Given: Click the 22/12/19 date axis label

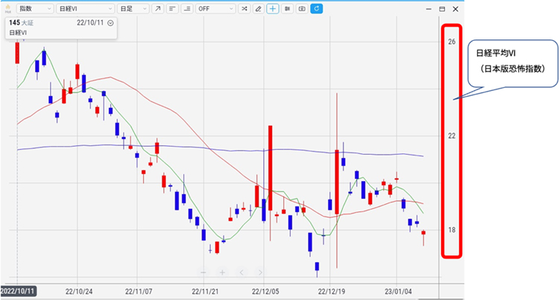Looking at the screenshot, I should (332, 292).
